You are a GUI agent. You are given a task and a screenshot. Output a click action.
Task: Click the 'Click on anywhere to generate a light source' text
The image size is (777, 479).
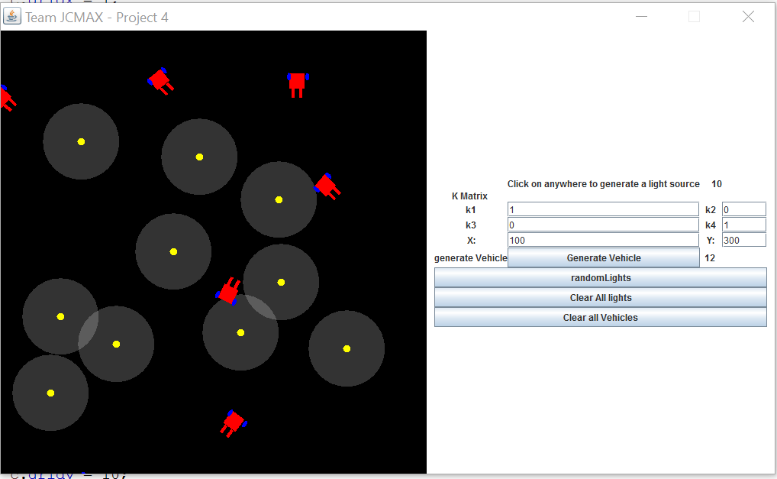pos(603,184)
